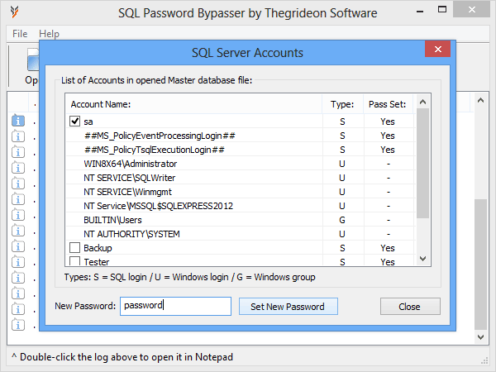Click the last info icon in the log list
The width and height of the screenshot is (496, 372).
(x=18, y=325)
